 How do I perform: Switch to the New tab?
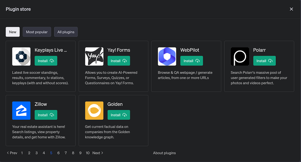coord(13,32)
